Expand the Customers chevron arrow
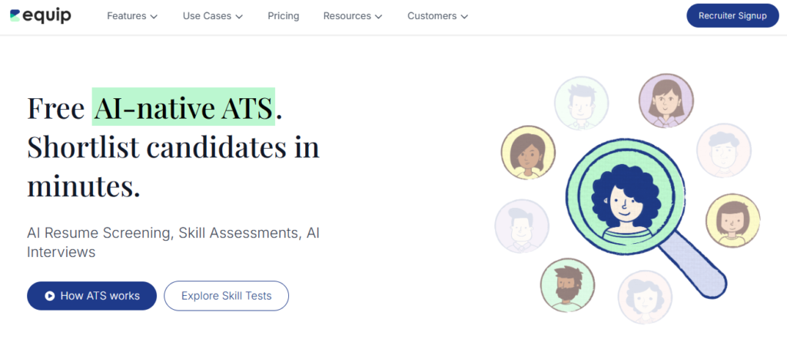 464,17
